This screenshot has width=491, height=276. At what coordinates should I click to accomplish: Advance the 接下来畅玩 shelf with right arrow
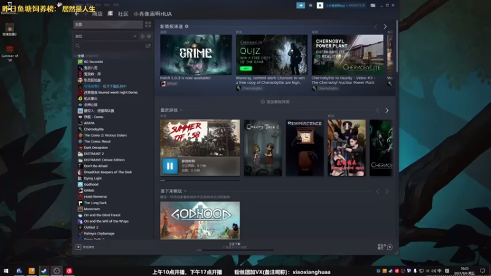tap(387, 191)
